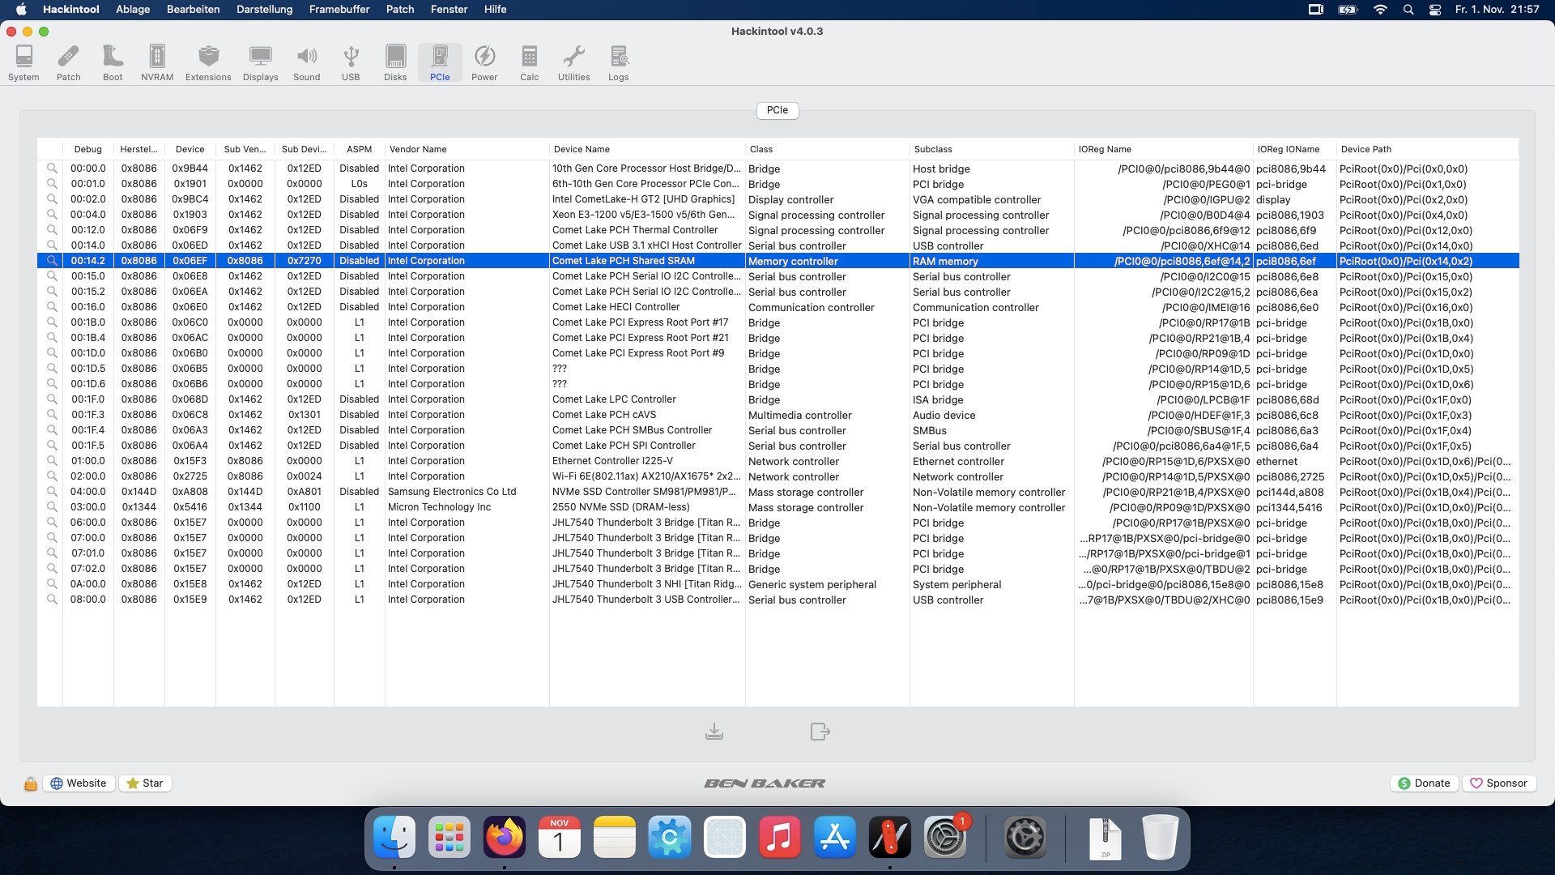Viewport: 1555px width, 875px height.
Task: Click the Website button
Action: click(x=79, y=783)
